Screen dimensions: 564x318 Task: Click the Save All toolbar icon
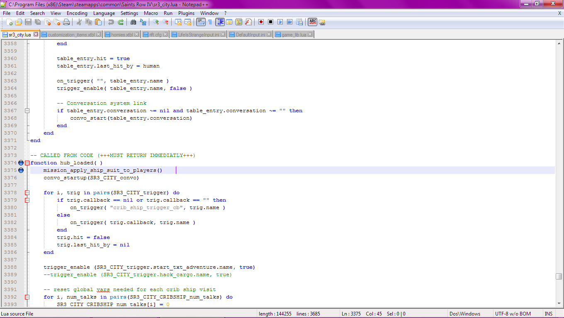coord(37,22)
